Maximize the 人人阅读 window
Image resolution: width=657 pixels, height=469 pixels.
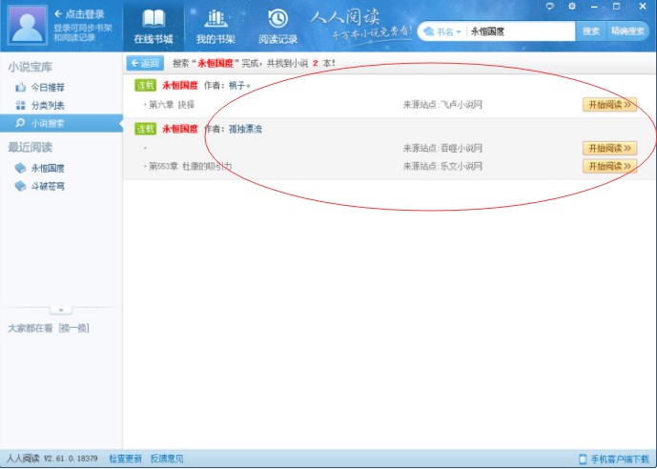[616, 7]
